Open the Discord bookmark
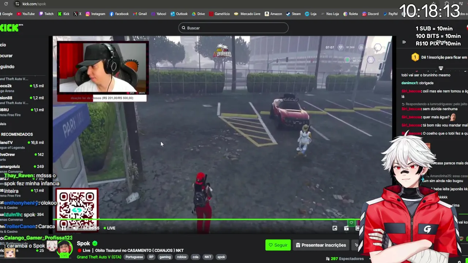 click(x=370, y=14)
